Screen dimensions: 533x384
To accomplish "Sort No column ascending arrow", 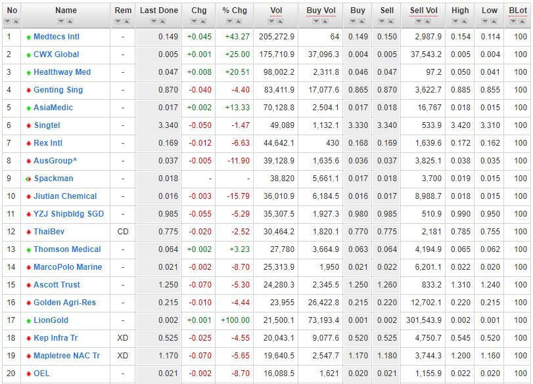I will coord(16,22).
